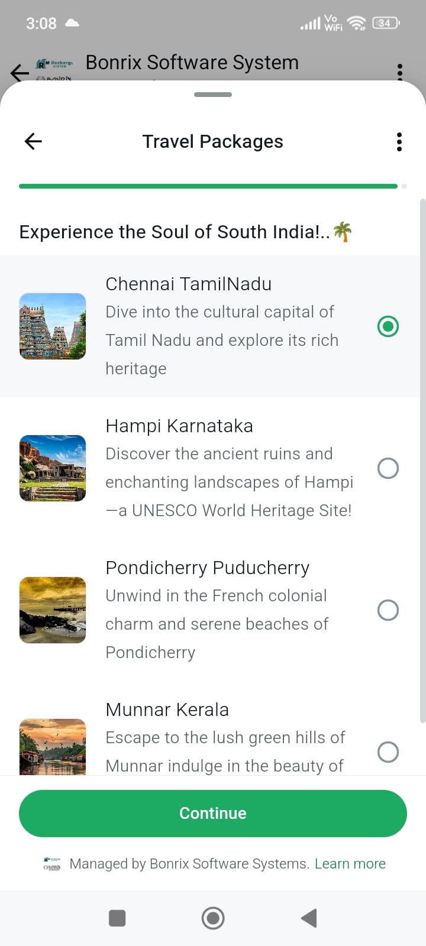Select the Hampi Karnataka radio button
This screenshot has height=946, width=426.
[388, 468]
